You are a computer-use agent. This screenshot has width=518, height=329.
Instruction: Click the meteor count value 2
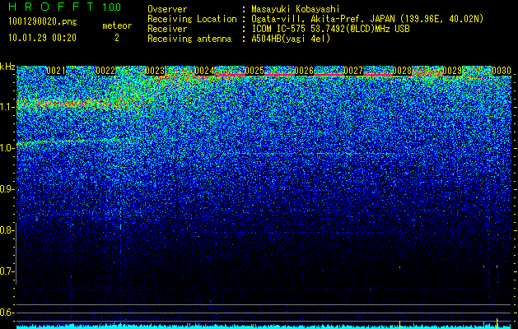click(x=117, y=38)
